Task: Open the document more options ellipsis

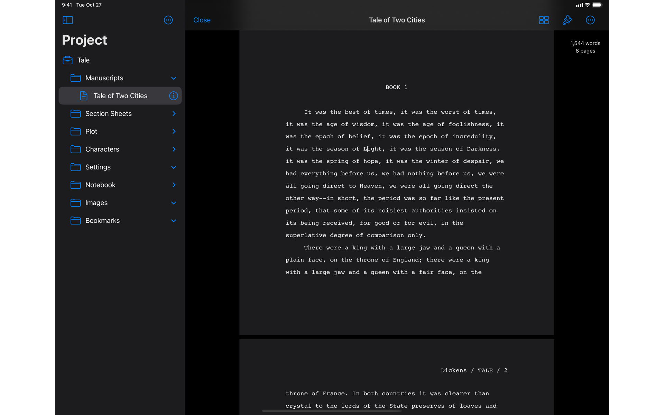Action: [x=590, y=20]
